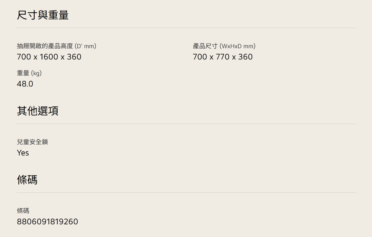372x237 pixels.
Task: Click the small 條碼 label above the barcode number
Action: [x=23, y=211]
